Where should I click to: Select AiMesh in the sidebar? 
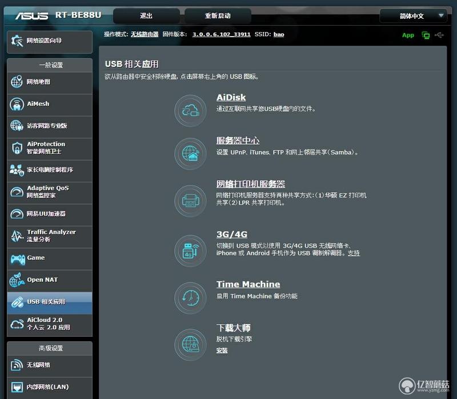coord(50,104)
